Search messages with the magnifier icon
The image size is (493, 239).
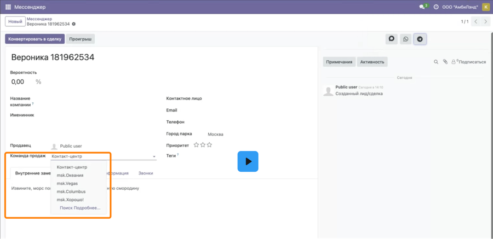pyautogui.click(x=436, y=62)
